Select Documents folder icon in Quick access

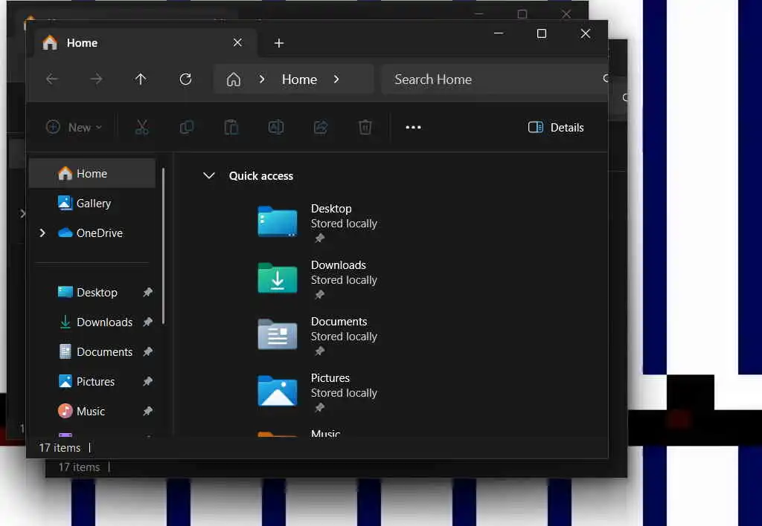pos(277,334)
